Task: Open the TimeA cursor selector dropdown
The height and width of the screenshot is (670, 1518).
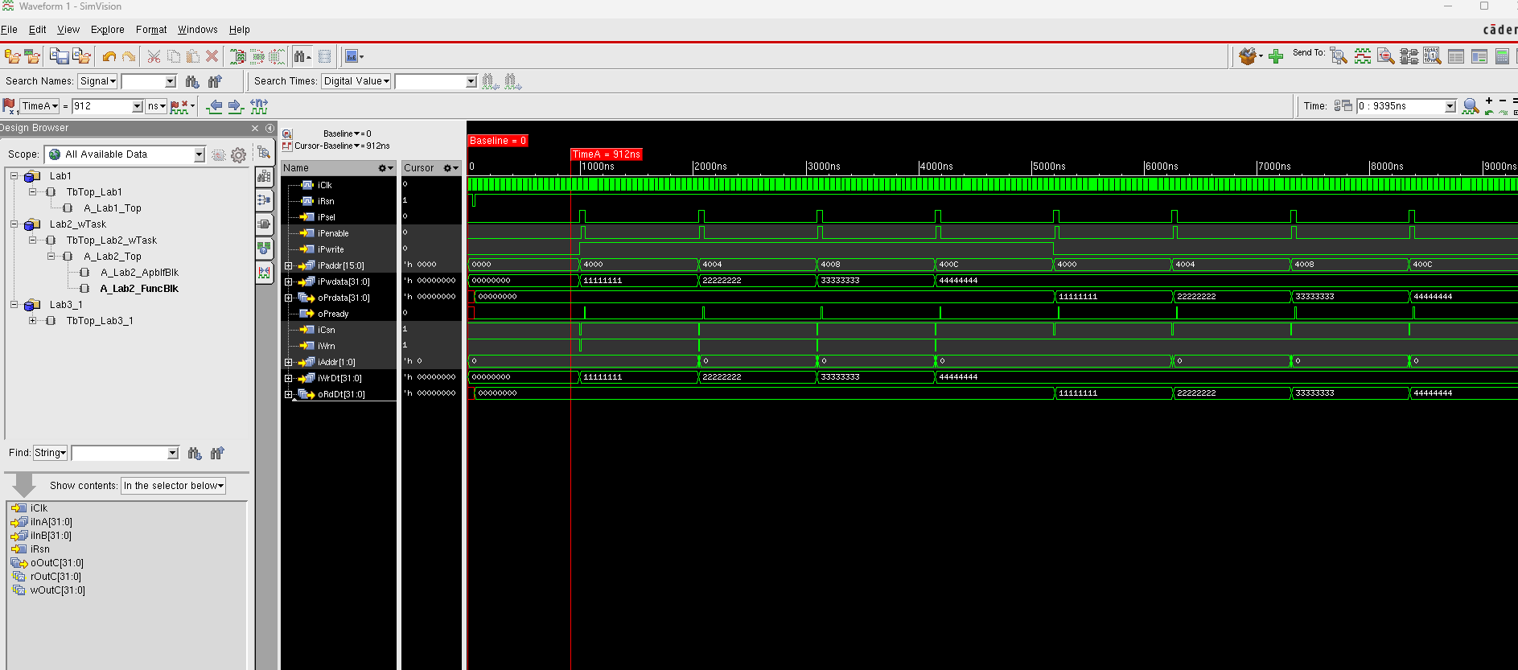Action: click(x=40, y=106)
